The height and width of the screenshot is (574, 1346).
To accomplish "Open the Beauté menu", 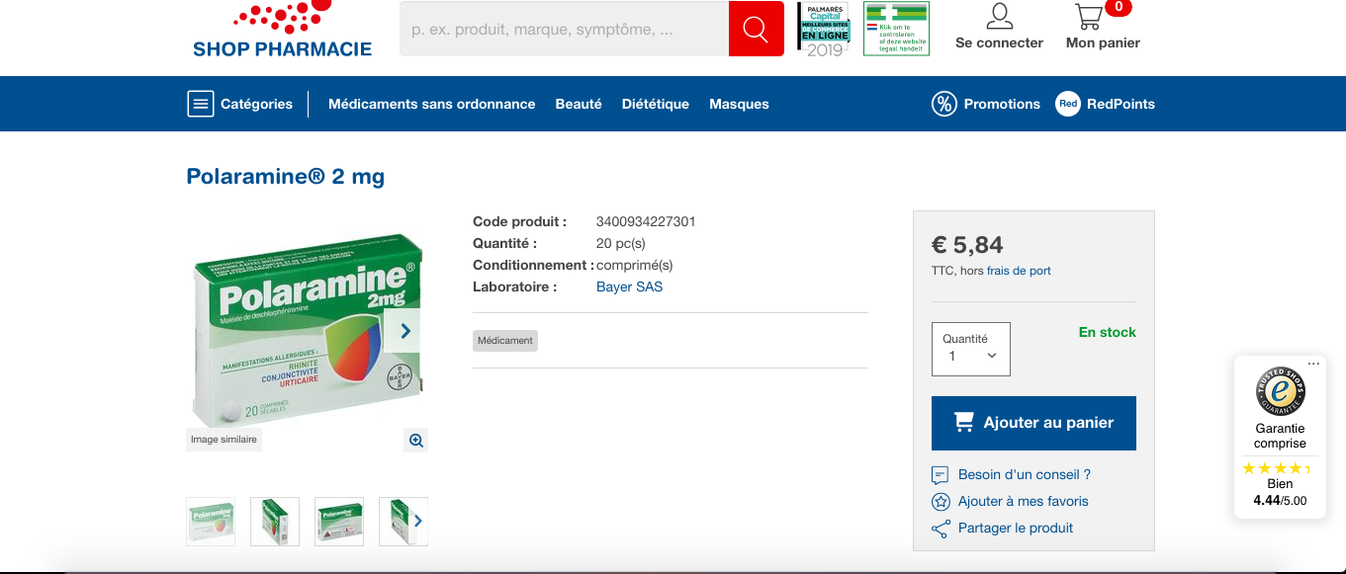I will tap(579, 104).
